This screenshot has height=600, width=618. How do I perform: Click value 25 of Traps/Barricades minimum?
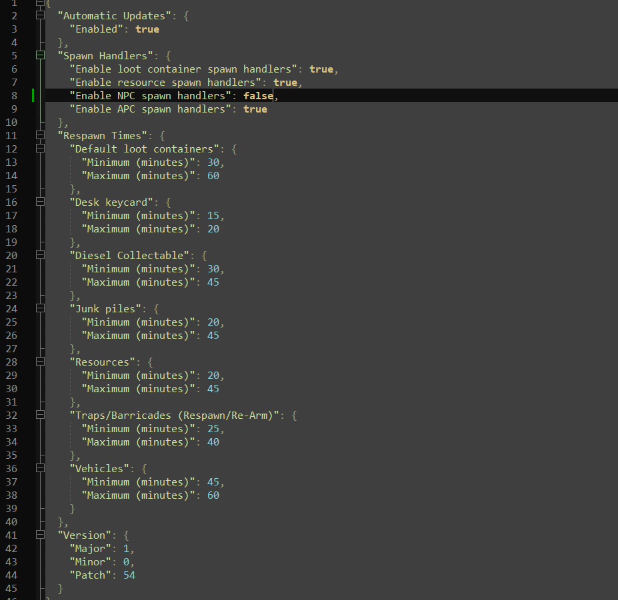[x=213, y=428]
